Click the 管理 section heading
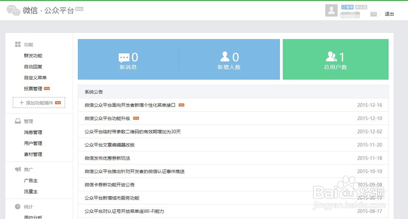Image resolution: width=408 pixels, height=219 pixels. click(29, 121)
